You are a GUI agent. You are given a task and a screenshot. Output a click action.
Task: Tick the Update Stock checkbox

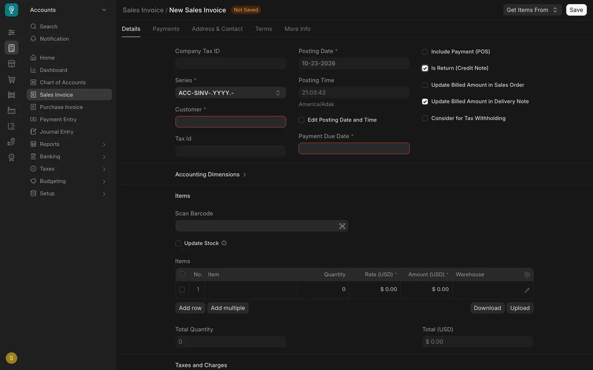coord(178,243)
